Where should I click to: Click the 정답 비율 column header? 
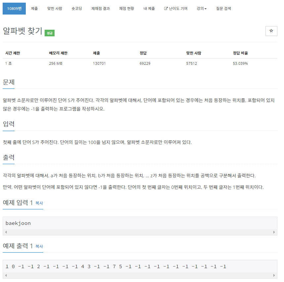(x=240, y=53)
